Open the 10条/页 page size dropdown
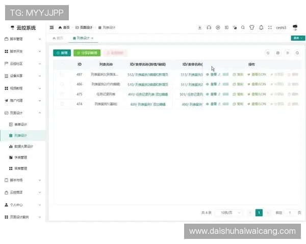The width and height of the screenshot is (306, 244). pos(229,212)
